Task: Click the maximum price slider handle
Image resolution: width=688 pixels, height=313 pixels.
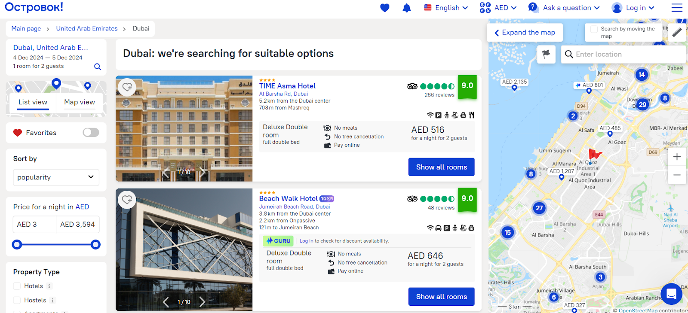Action: point(96,245)
